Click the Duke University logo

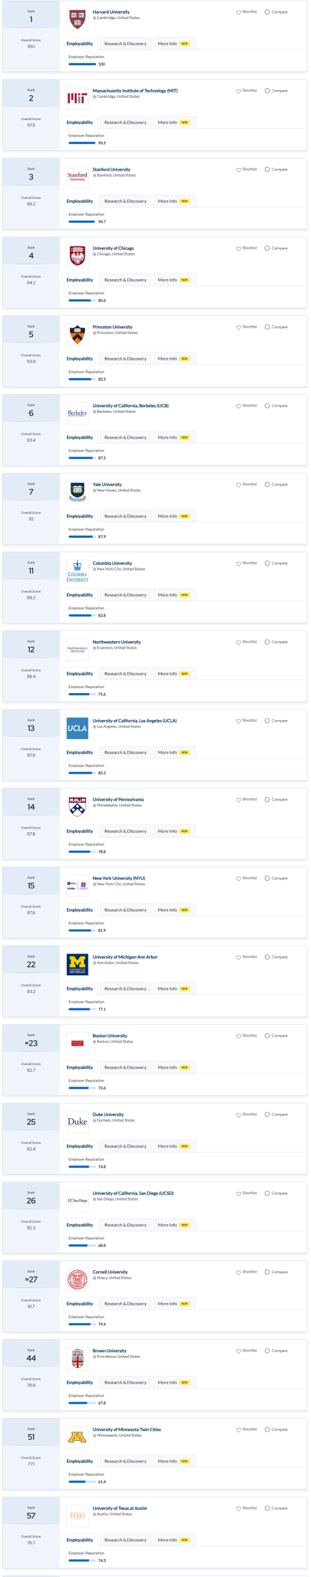[77, 1122]
